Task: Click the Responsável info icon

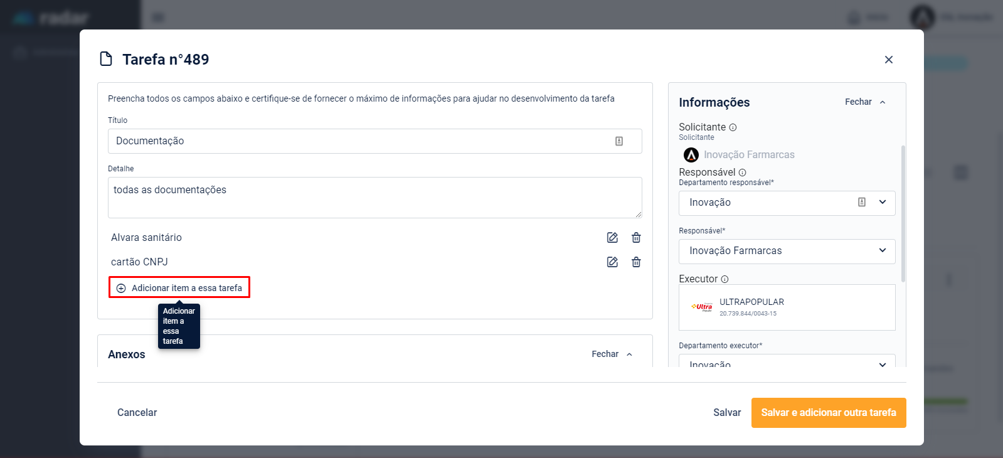Action: pos(742,173)
